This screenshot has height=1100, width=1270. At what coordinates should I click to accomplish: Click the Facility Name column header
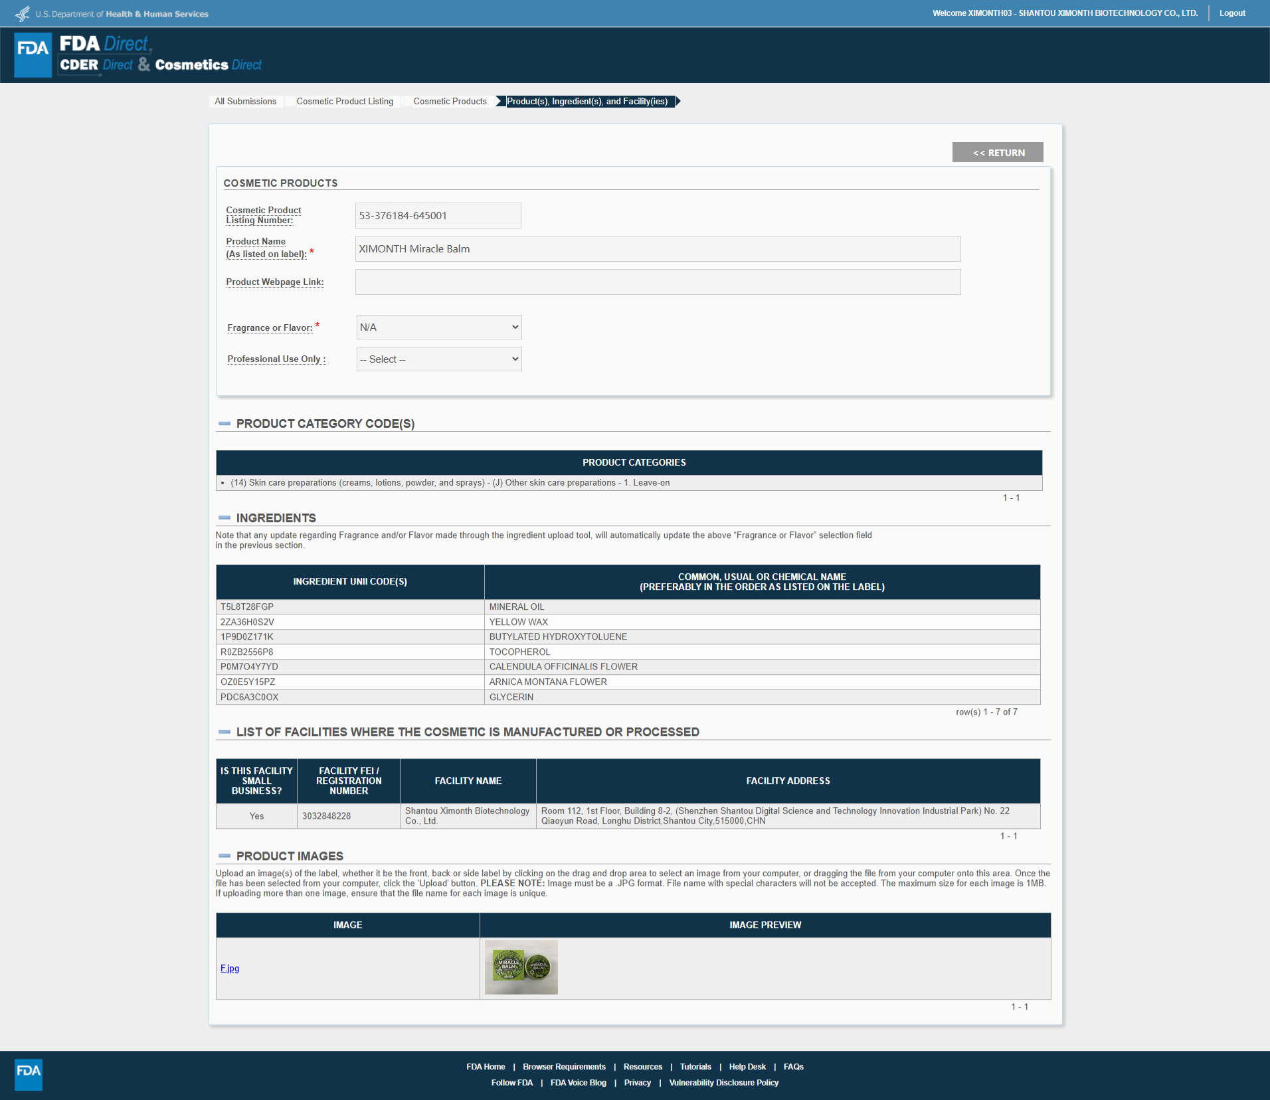pos(468,781)
